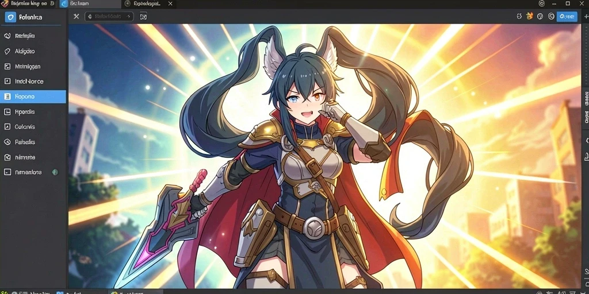
Task: Click the plus icon at the right panel edge
Action: click(586, 17)
